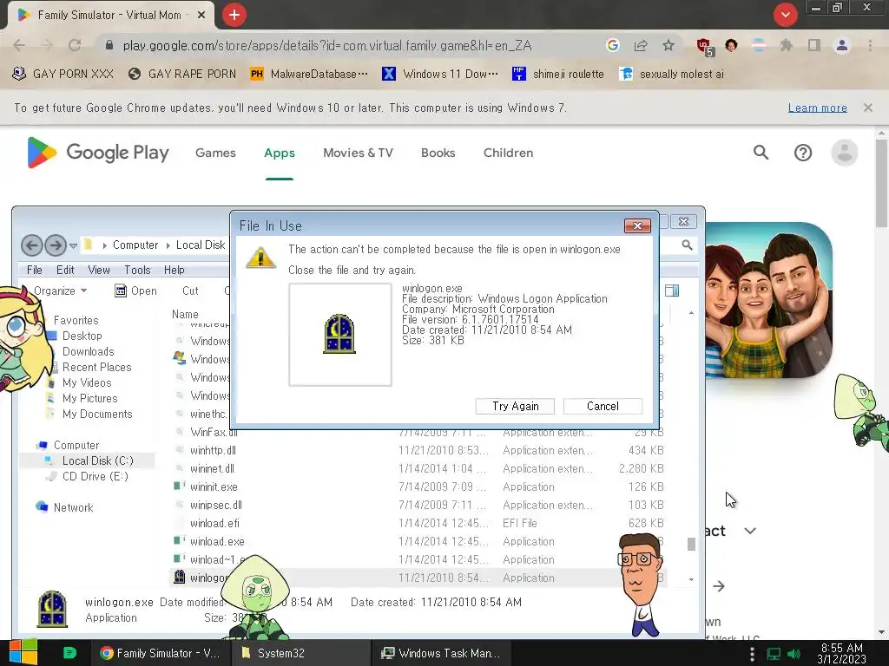The image size is (889, 666).
Task: Select My Pictures in navigation pane
Action: (x=89, y=398)
